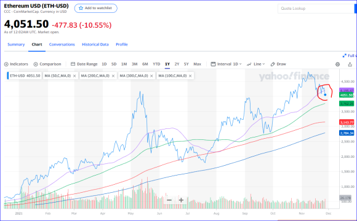Click the Interval chart icon

(213, 64)
